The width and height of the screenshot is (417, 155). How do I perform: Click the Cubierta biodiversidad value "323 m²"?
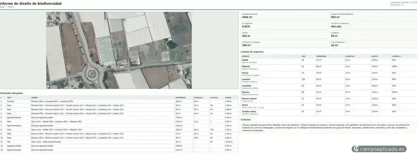click(x=335, y=17)
